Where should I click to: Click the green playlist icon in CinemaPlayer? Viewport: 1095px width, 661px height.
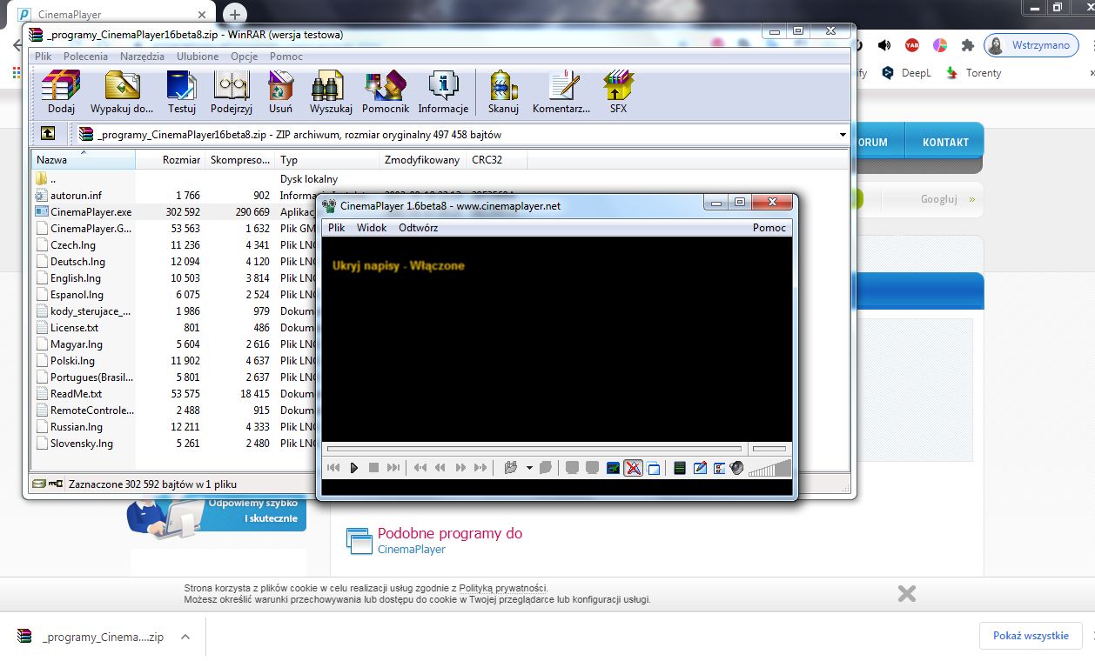coord(680,468)
